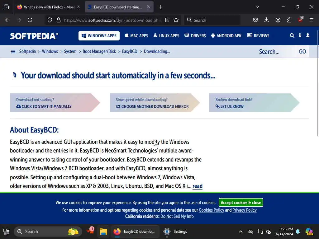
Task: Click to start download manually
Action: [x=55, y=103]
